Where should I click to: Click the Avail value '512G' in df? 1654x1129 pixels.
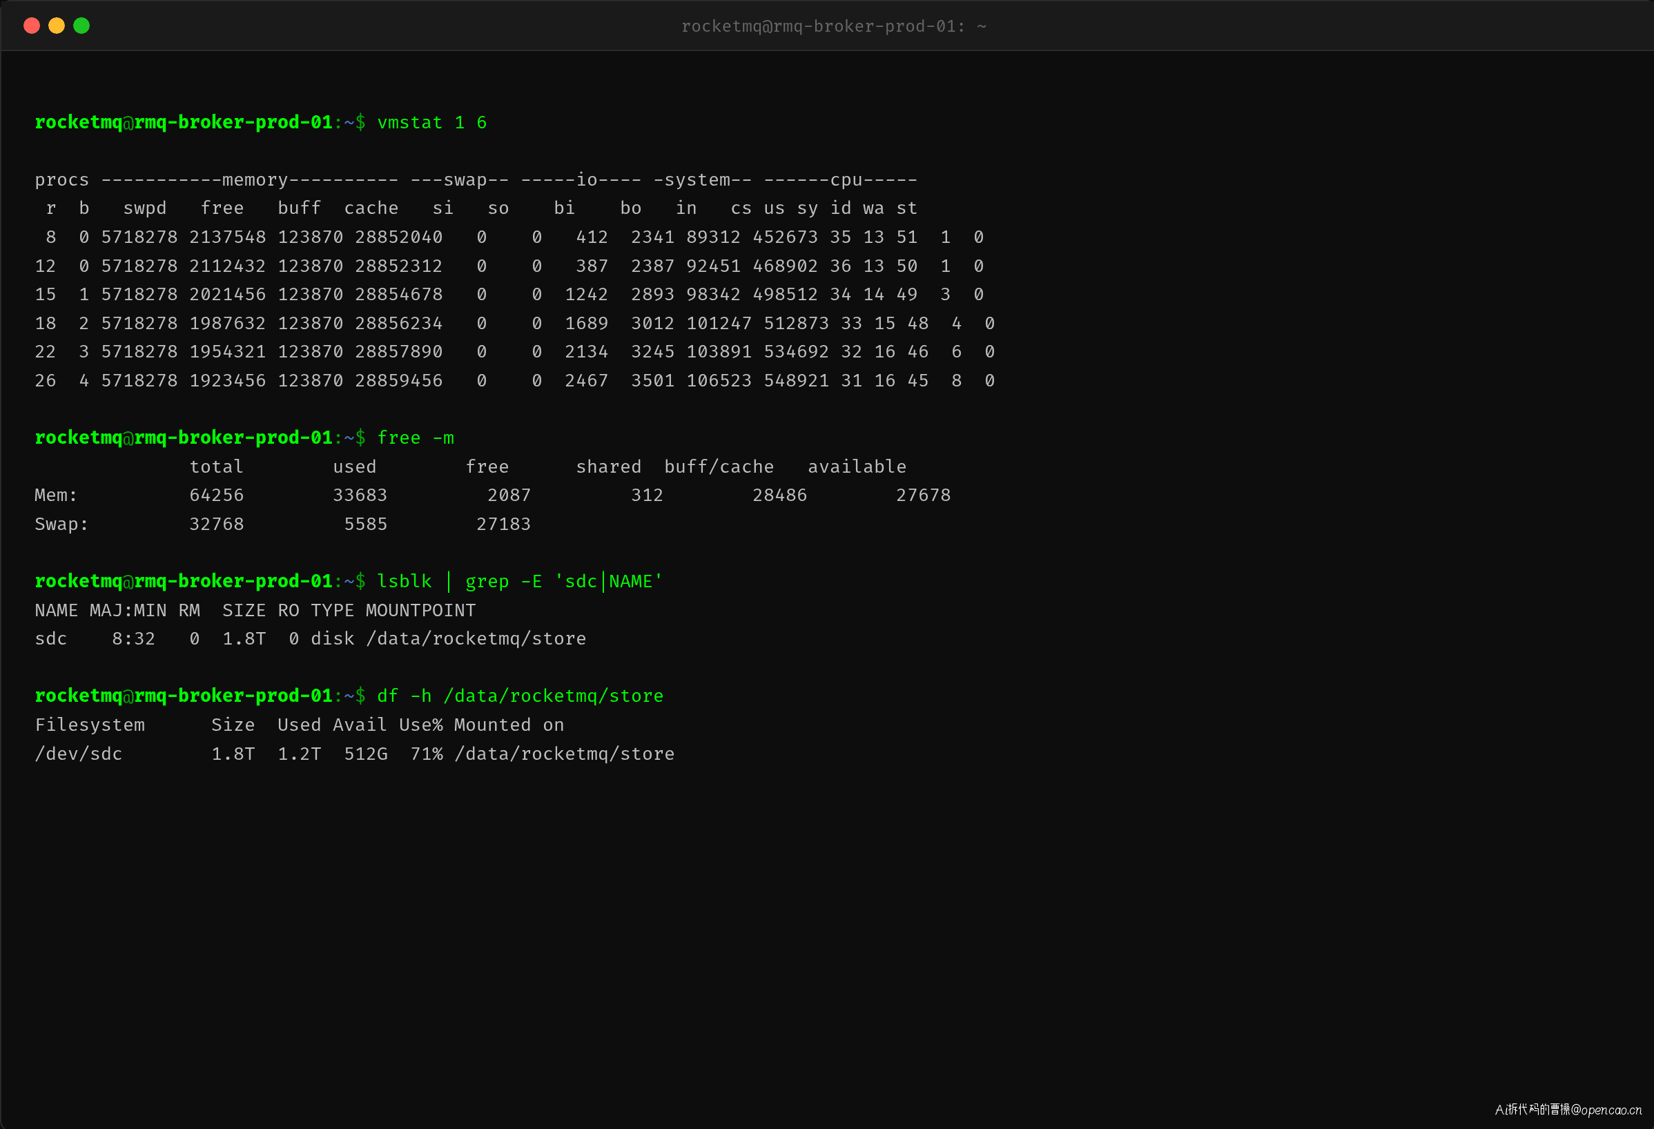[366, 754]
